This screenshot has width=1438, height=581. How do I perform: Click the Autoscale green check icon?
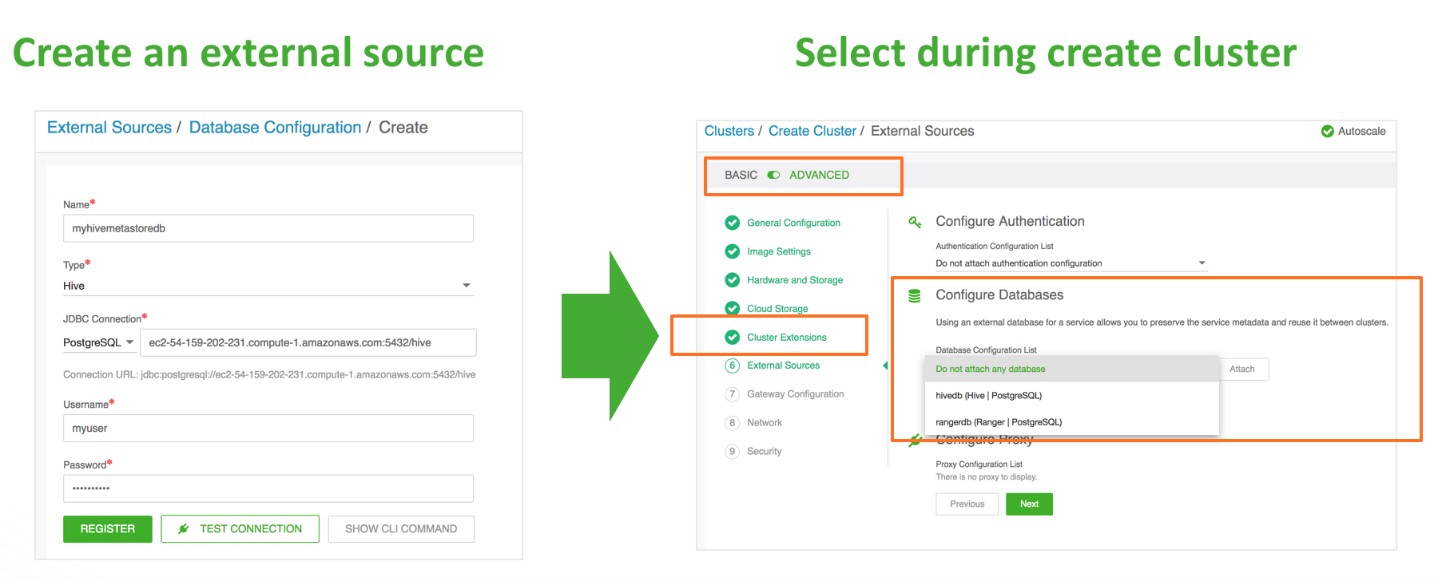[1327, 131]
